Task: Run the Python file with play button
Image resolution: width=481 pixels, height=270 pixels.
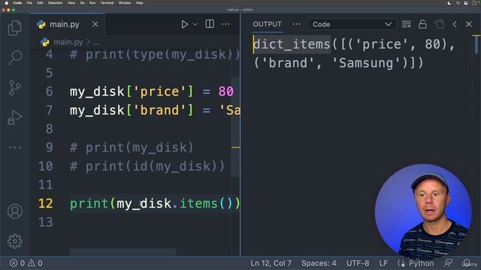Action: tap(184, 24)
